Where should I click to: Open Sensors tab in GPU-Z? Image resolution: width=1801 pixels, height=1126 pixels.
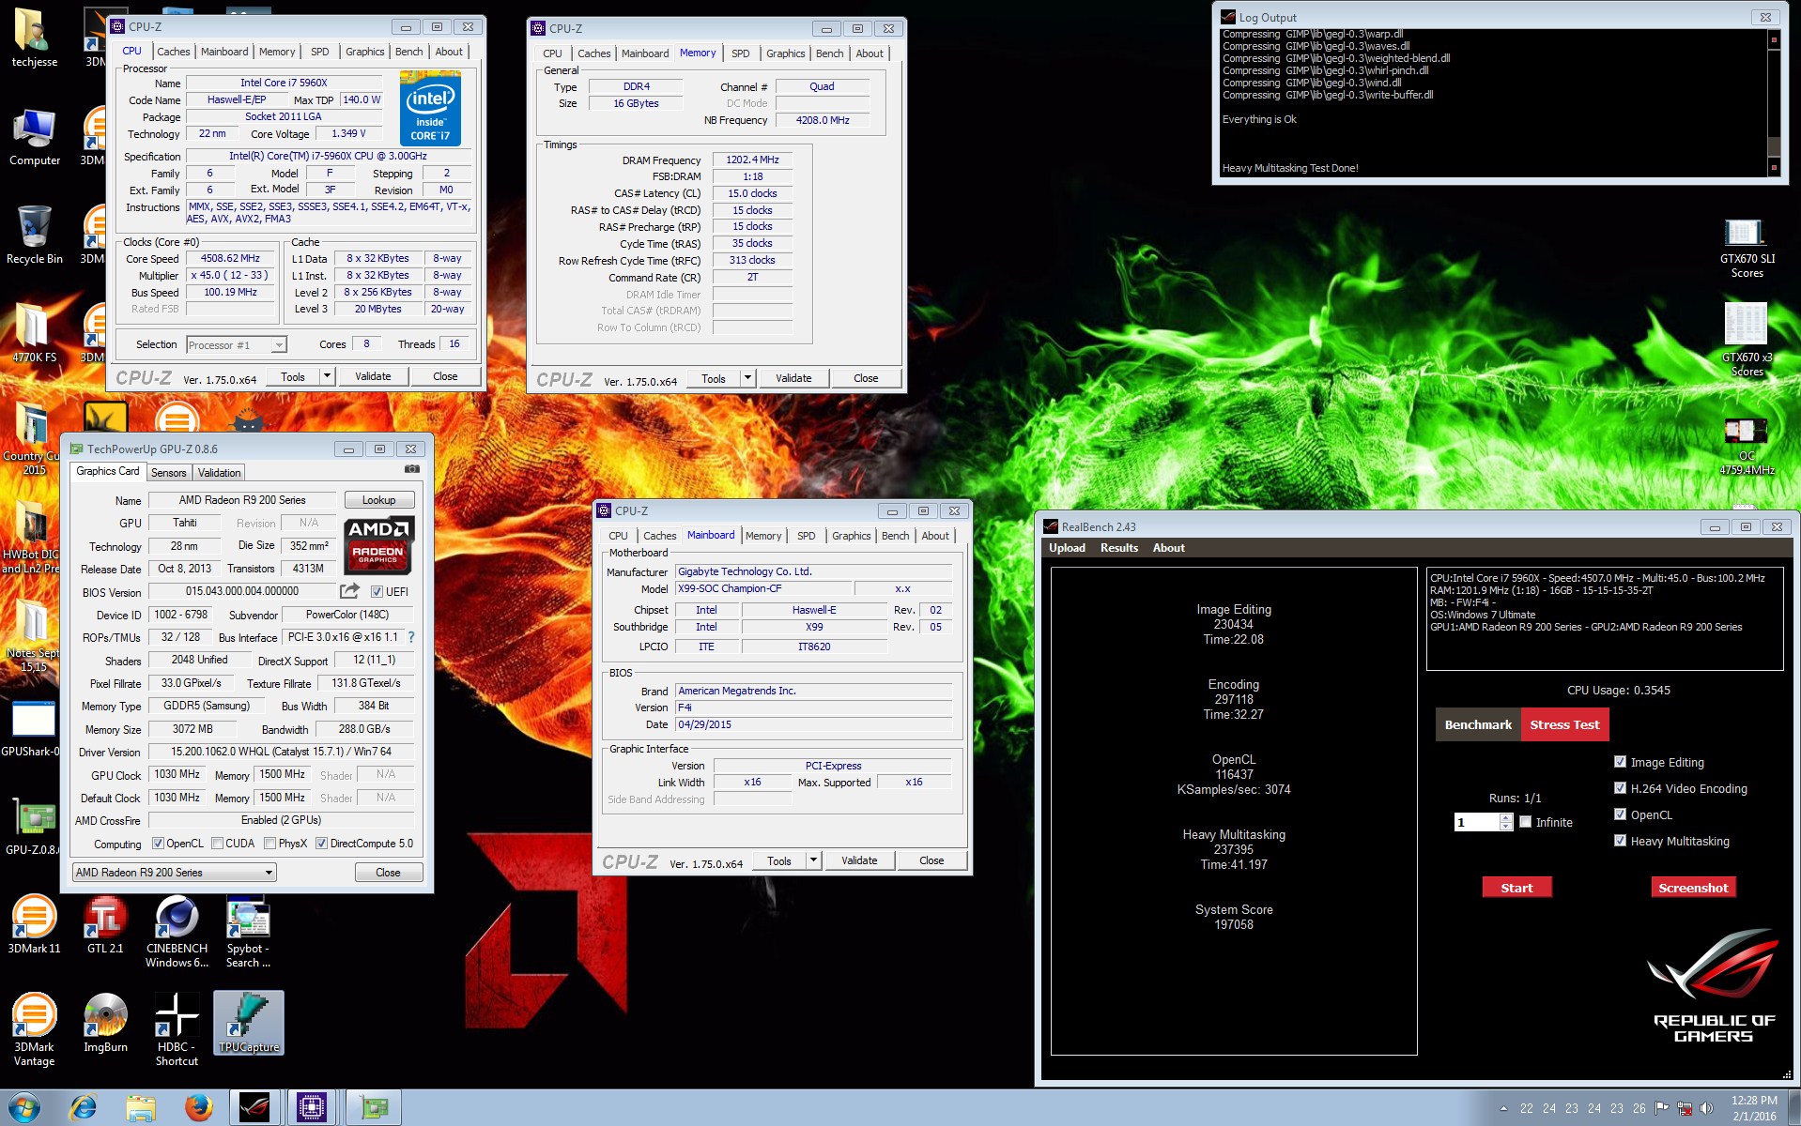tap(169, 473)
